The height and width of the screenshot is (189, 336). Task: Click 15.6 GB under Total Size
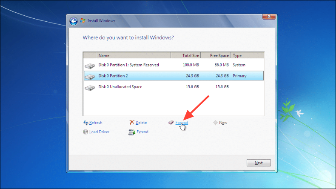point(192,87)
